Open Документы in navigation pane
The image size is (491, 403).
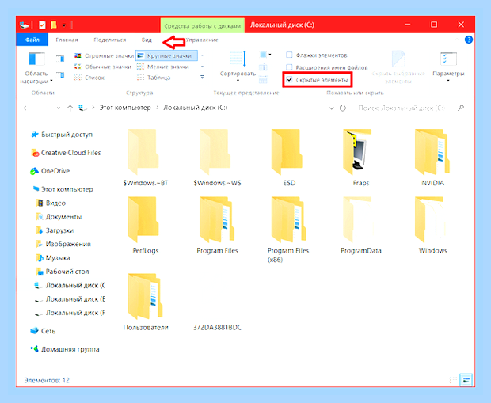(59, 217)
